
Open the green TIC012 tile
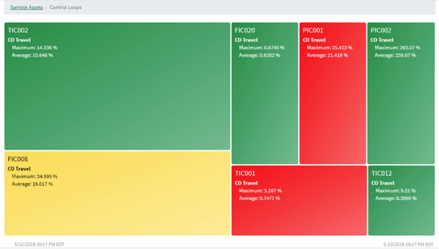coord(401,201)
